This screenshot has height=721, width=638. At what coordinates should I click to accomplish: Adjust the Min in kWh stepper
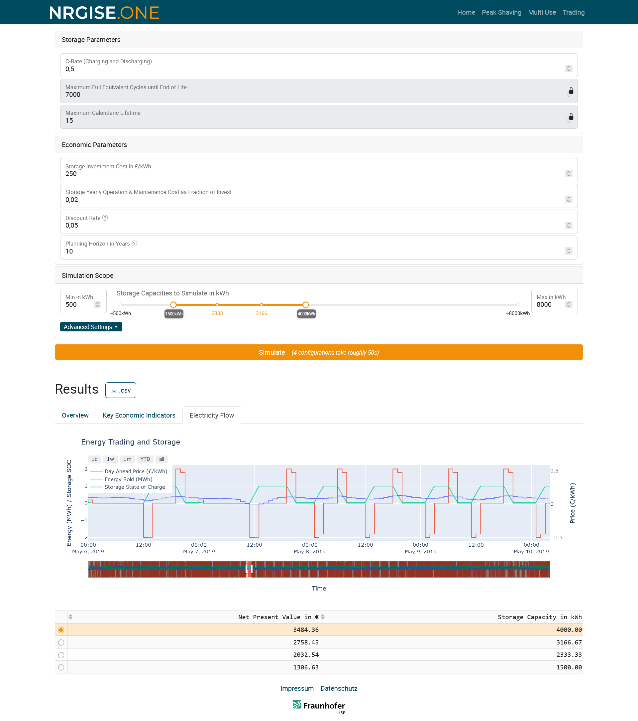(x=98, y=304)
